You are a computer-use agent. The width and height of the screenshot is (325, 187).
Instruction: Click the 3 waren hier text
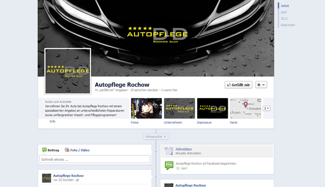(x=169, y=90)
